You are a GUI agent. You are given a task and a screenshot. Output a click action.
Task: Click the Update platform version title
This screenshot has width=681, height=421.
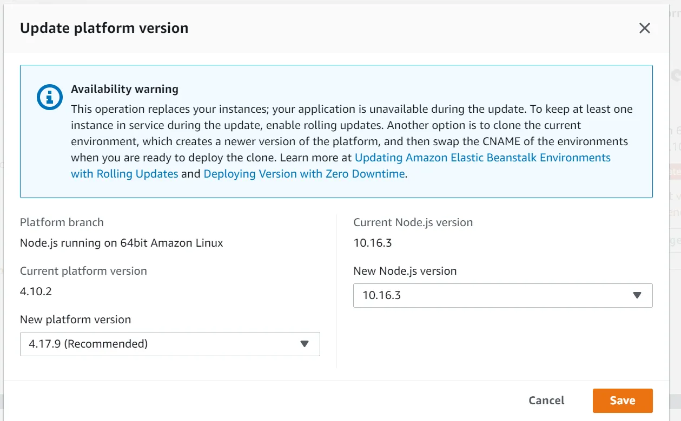pyautogui.click(x=104, y=28)
